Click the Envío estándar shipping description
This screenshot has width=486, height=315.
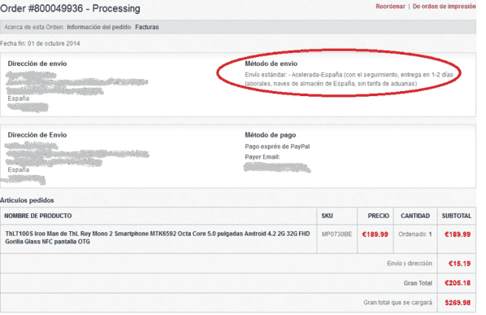[x=349, y=79]
